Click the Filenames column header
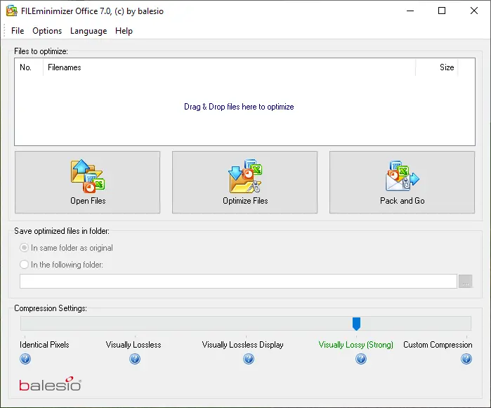 [x=229, y=67]
